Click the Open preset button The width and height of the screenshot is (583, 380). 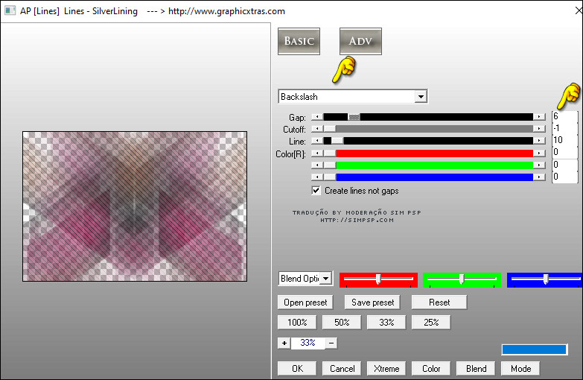coord(304,303)
